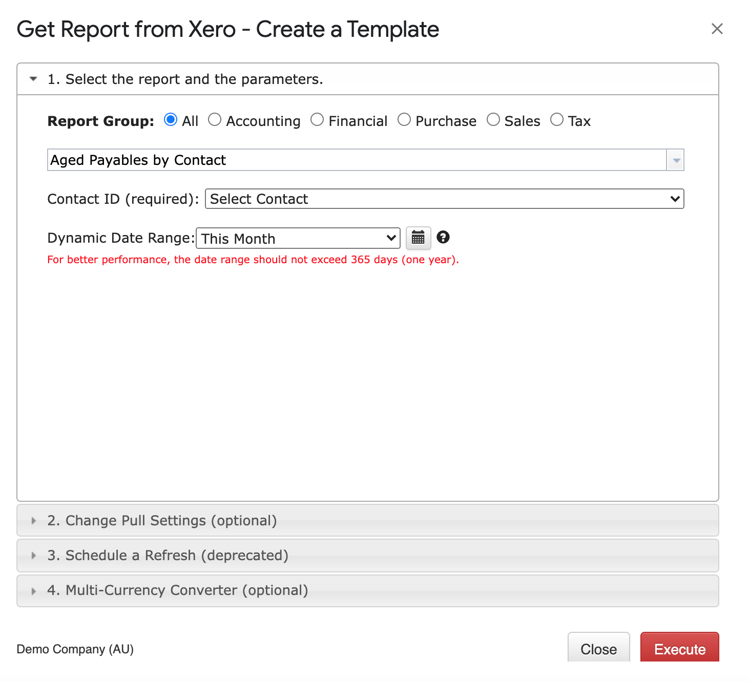Screen dimensions: 749x682
Task: Click the Dynamic Date Range label
Action: coord(121,238)
